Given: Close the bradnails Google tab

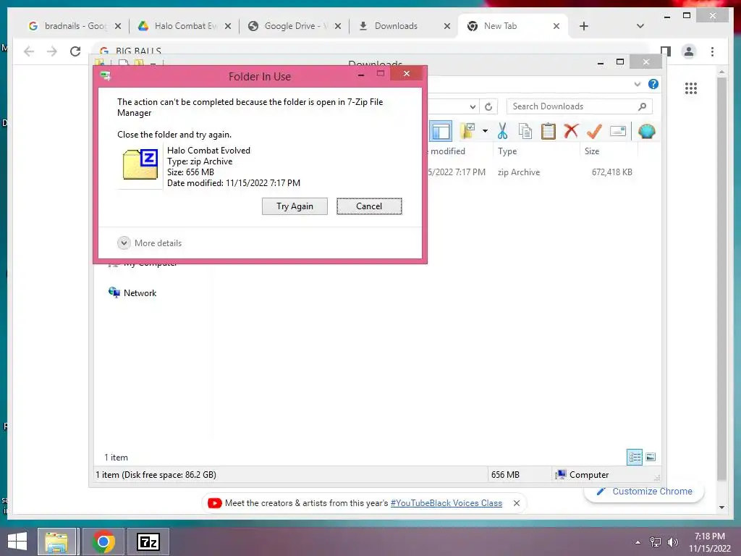Looking at the screenshot, I should (118, 27).
